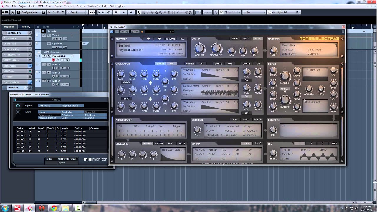
Task: Toggle Playback Events in MIDI Monitor
Action: coord(72,105)
